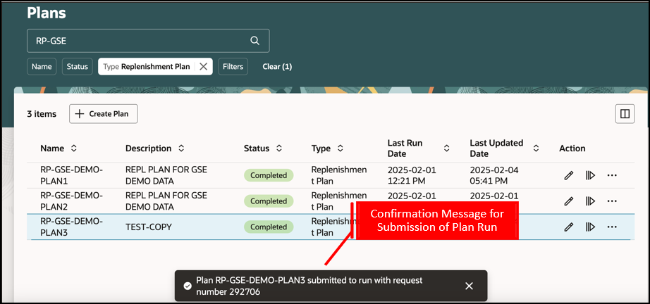Edit RP-GSE-DEMO-PLAN2 using pencil icon

coord(569,201)
